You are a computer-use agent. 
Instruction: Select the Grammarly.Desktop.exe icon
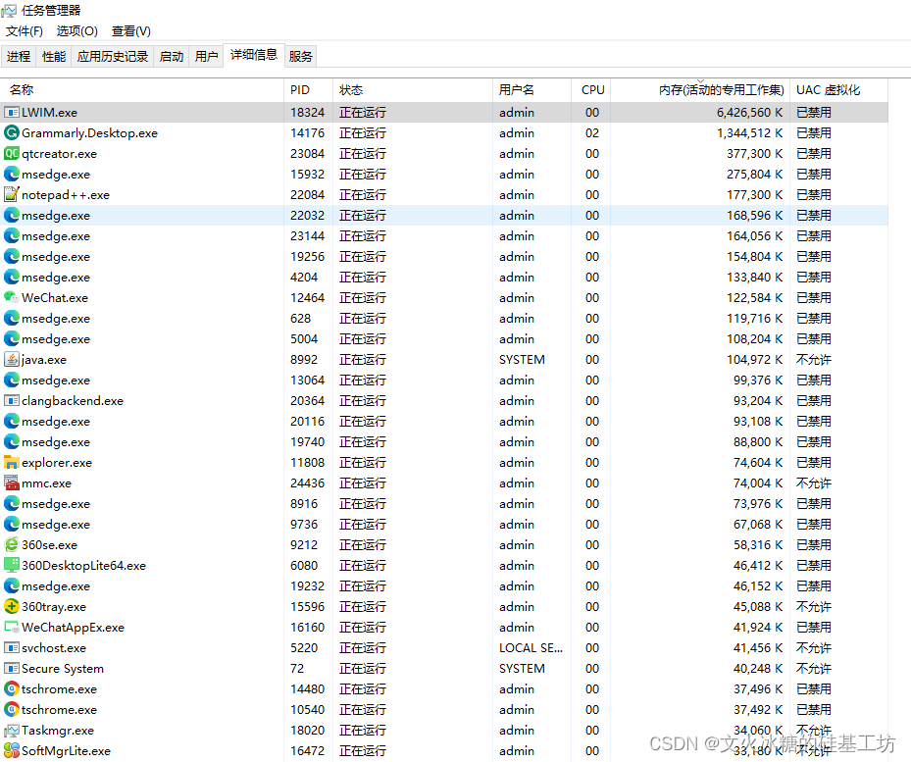[12, 132]
